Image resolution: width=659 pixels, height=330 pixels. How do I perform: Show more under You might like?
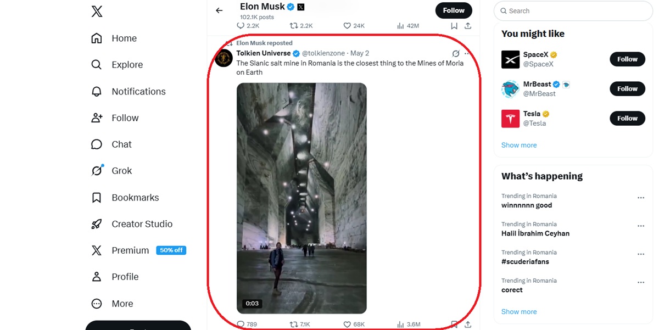pyautogui.click(x=519, y=145)
